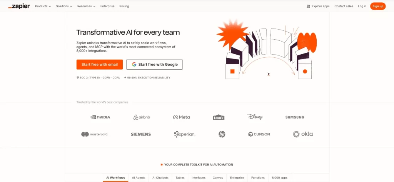Click the Lowe's logo
The image size is (394, 182).
(x=219, y=117)
